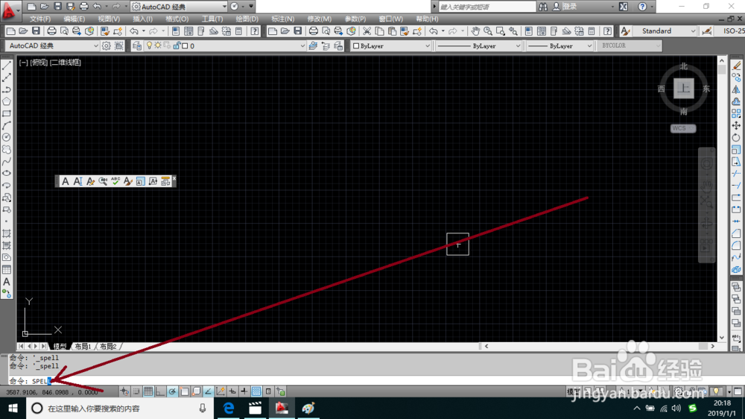745x419 pixels.
Task: Click the Windows Start button
Action: pyautogui.click(x=13, y=408)
